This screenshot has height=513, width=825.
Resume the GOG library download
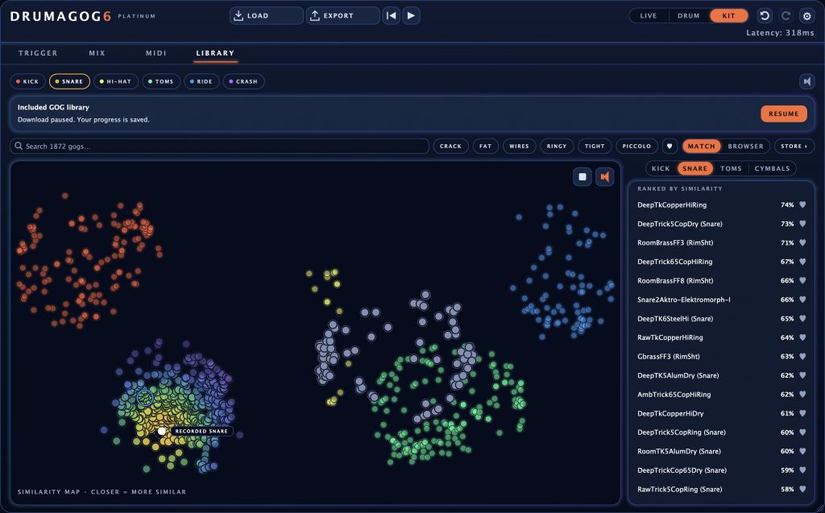pos(783,114)
